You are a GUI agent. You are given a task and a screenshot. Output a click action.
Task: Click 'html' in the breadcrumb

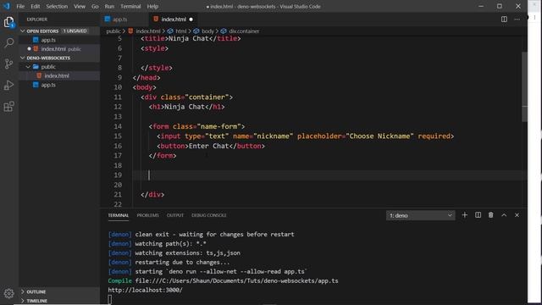pyautogui.click(x=180, y=31)
